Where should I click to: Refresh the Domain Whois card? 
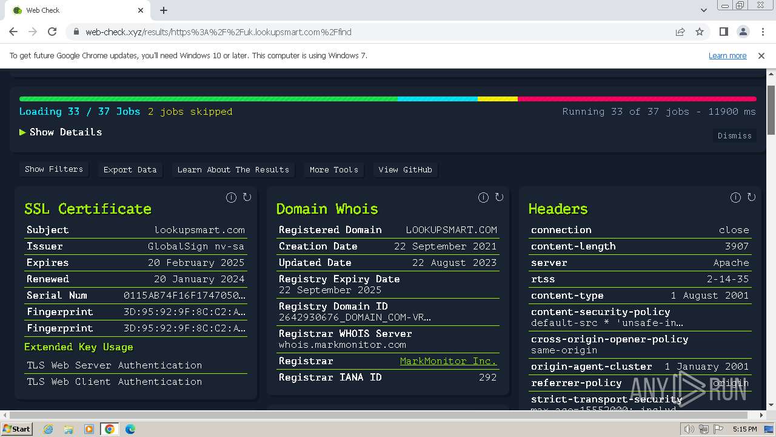coord(499,197)
